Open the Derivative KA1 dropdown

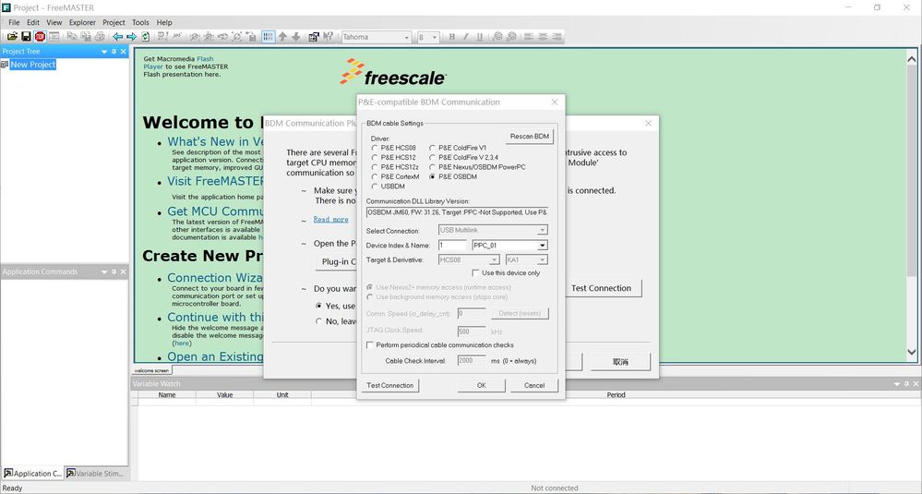click(542, 259)
